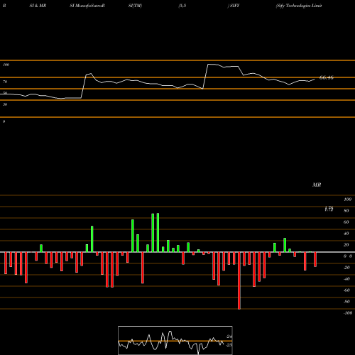Click the '-40' MR axis label
The image size is (355, 355).
pyautogui.click(x=346, y=279)
